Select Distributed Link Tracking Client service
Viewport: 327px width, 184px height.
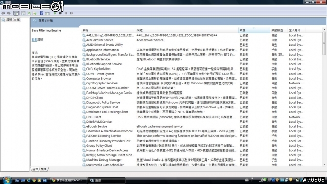pos(193,112)
